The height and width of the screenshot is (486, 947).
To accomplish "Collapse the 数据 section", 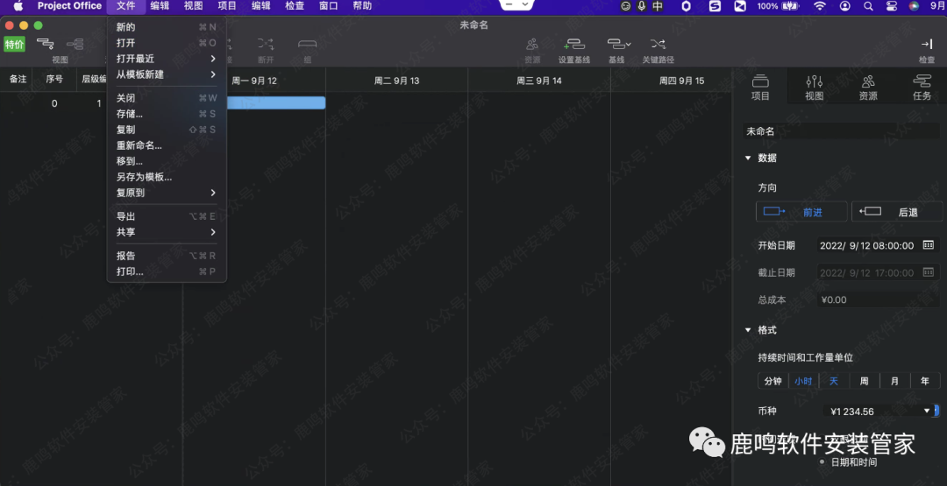I will [x=748, y=158].
